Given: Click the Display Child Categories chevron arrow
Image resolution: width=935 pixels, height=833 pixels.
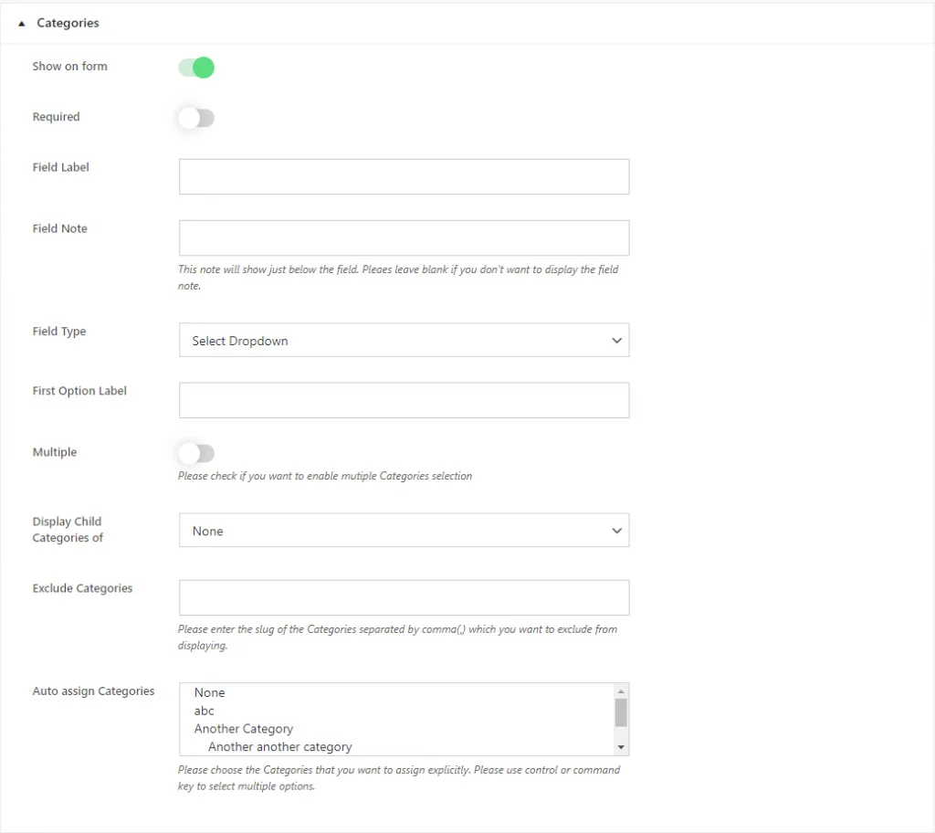Looking at the screenshot, I should pos(616,531).
